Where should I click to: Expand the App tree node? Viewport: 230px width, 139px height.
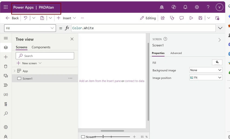click(14, 71)
